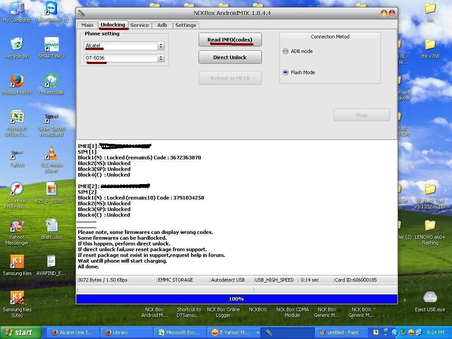Expand the Alcatel brand dropdown

[161, 46]
